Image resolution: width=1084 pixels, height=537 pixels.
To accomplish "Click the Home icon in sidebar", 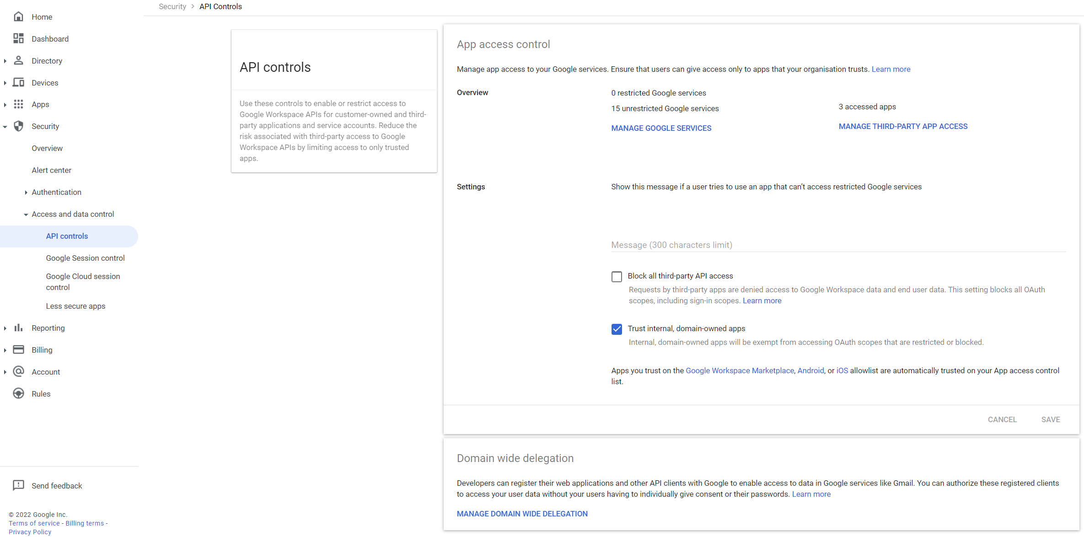I will (x=18, y=16).
